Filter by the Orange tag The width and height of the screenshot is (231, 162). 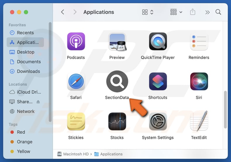pos(25,142)
